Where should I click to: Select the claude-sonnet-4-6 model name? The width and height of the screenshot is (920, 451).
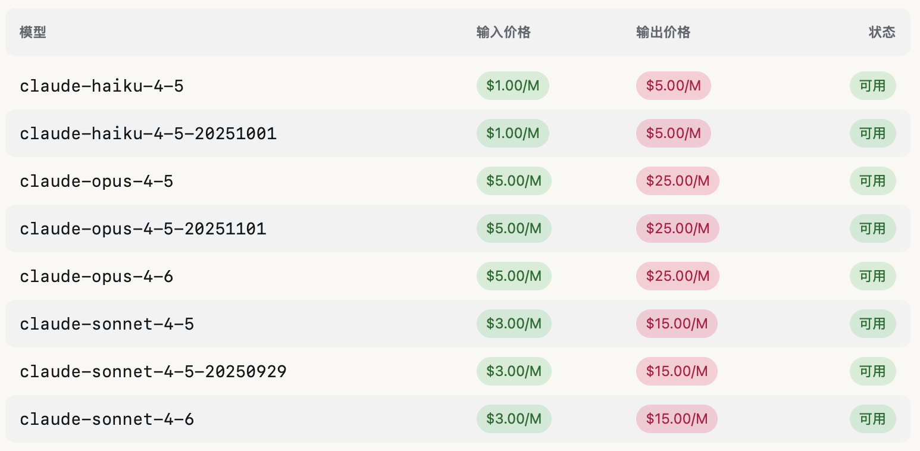tap(107, 419)
